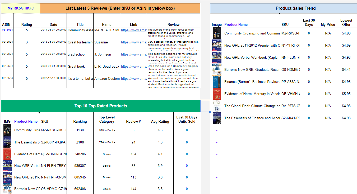Image resolution: width=357 pixels, height=194 pixels.
Task: Select the Lowest Offer column header
Action: (x=346, y=22)
